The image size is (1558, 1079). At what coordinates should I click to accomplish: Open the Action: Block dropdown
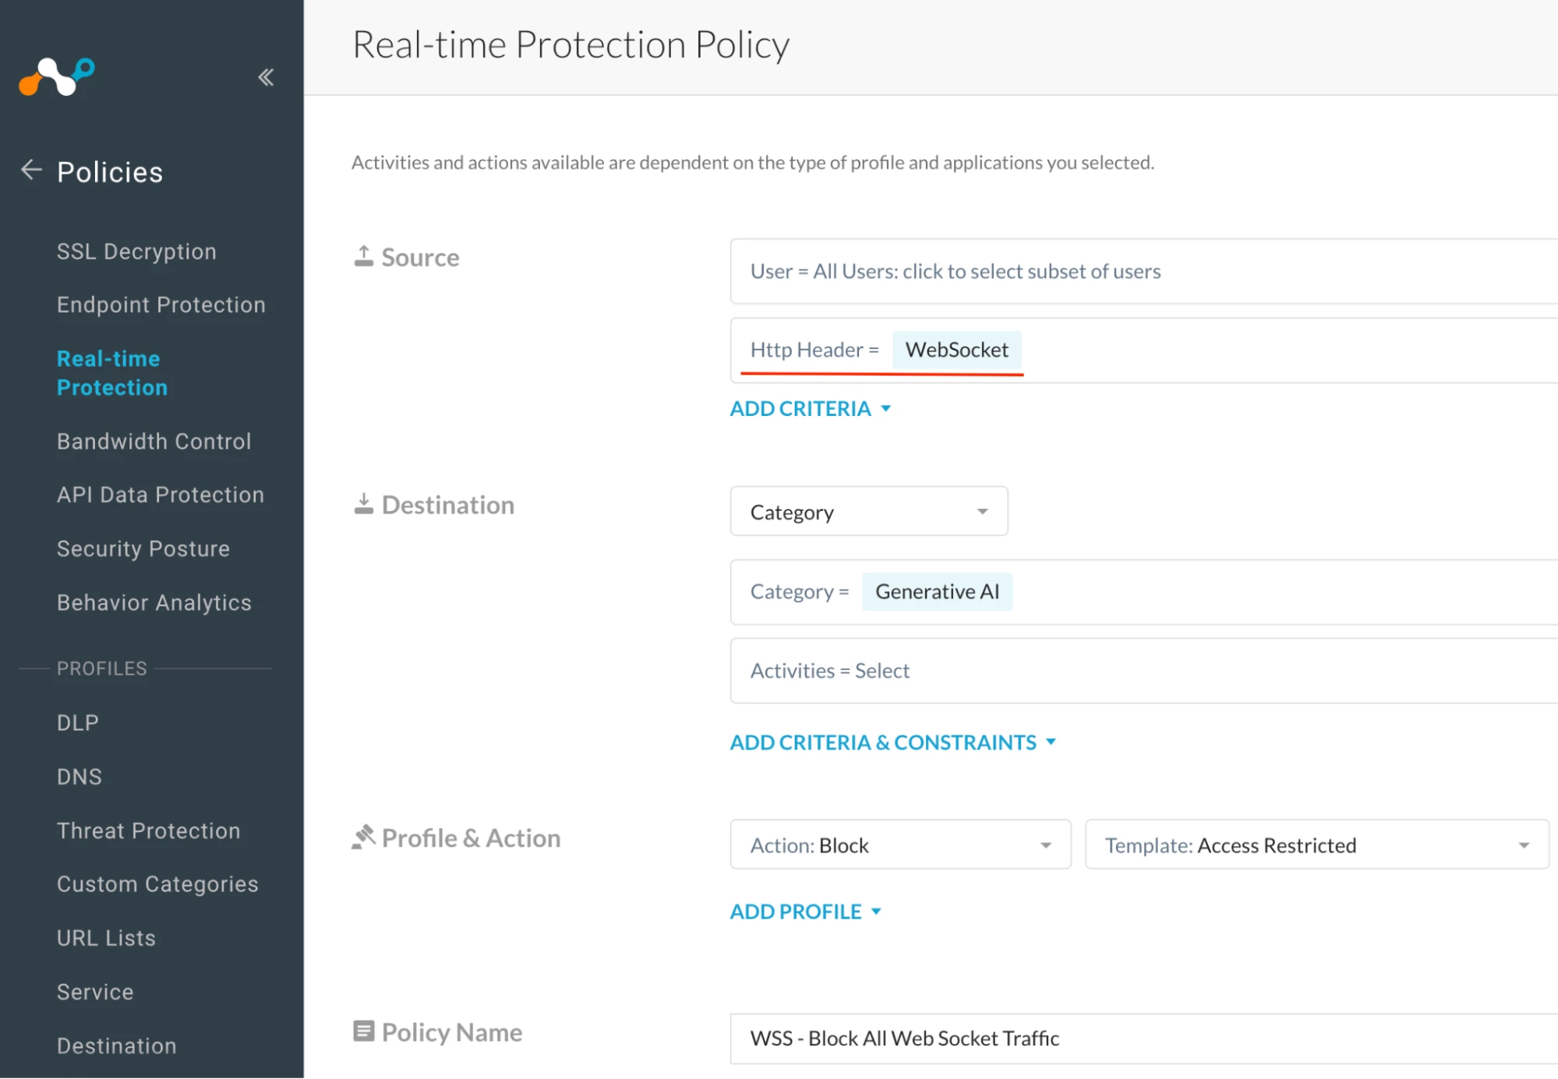pos(899,845)
